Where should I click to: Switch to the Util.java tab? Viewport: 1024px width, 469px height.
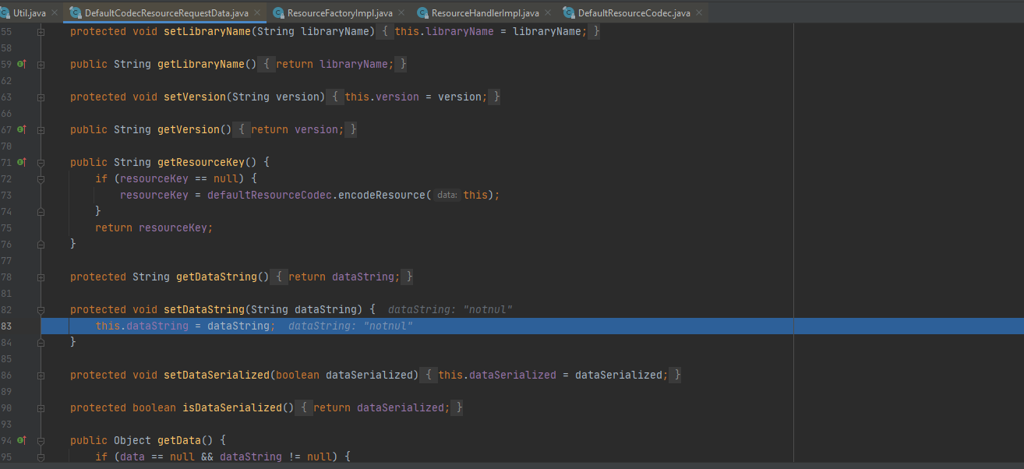pos(29,13)
